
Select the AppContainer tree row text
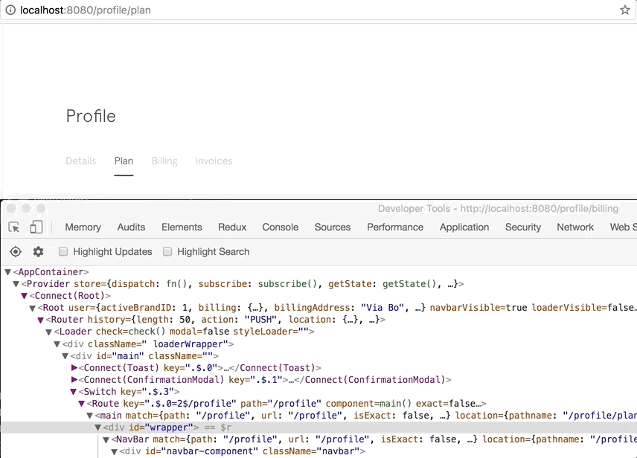[51, 271]
